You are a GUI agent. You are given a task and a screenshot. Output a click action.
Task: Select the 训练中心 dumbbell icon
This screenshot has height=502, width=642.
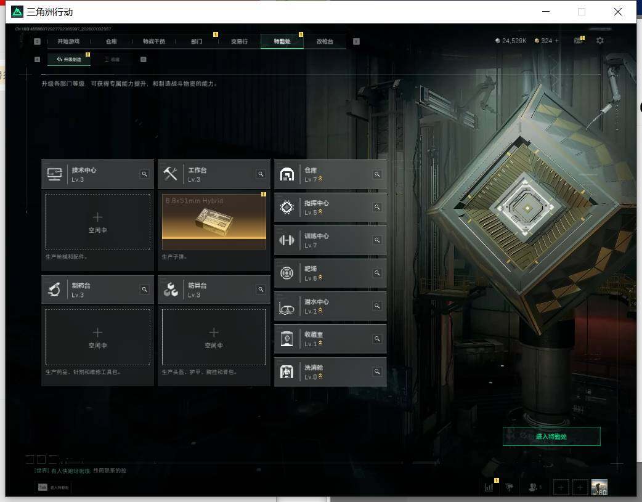click(286, 240)
